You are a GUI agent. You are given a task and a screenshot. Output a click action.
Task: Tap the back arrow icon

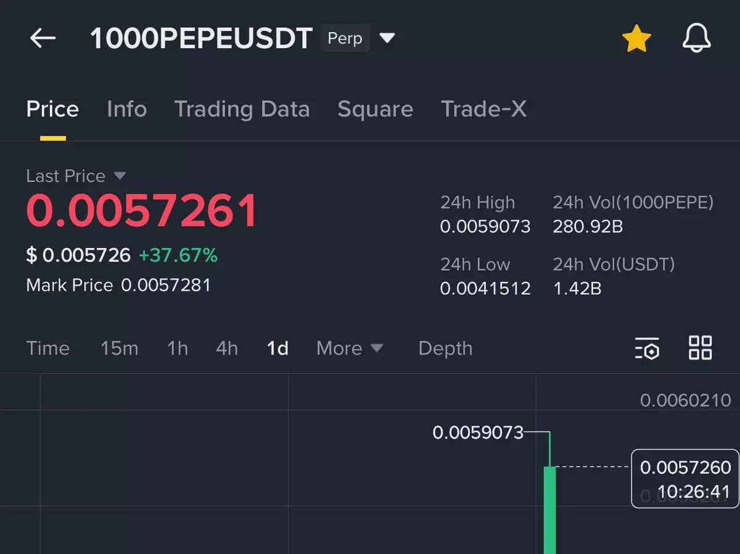coord(43,38)
